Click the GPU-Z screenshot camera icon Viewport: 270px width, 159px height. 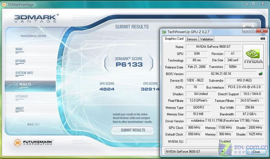(x=263, y=39)
